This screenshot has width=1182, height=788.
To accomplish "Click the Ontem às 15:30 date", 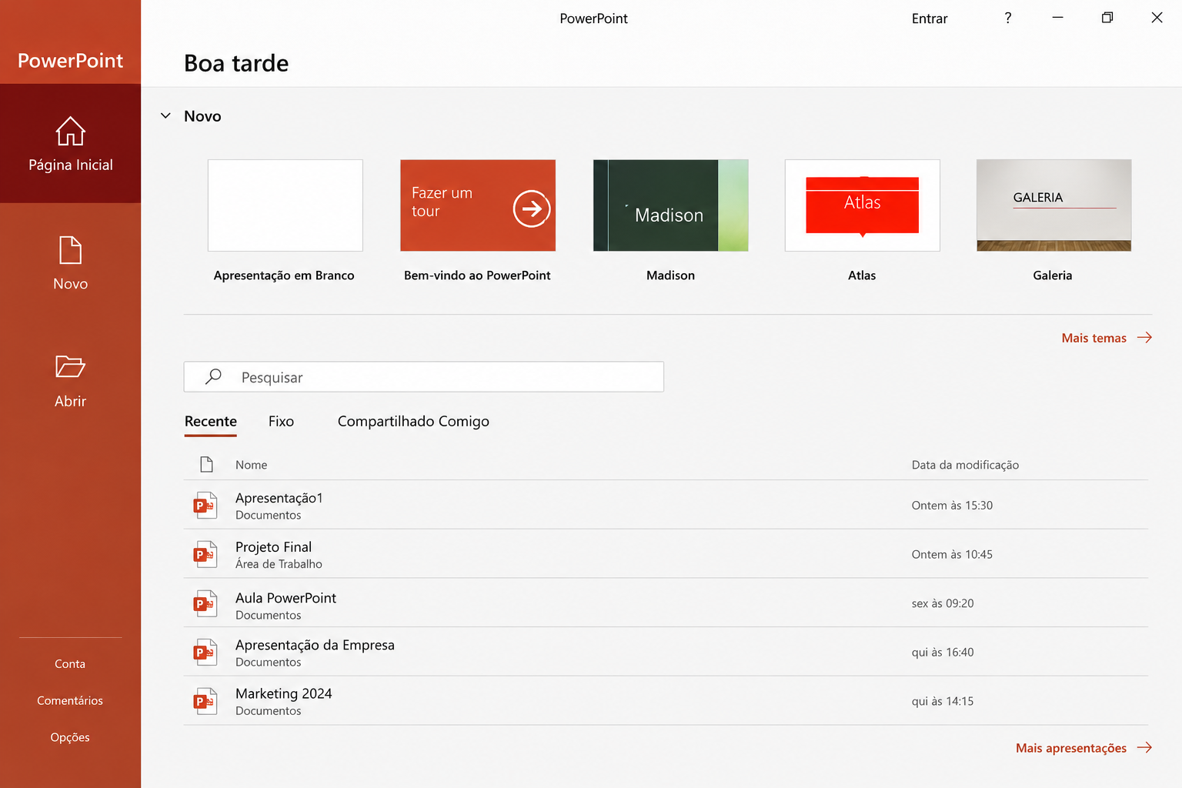I will (x=952, y=506).
